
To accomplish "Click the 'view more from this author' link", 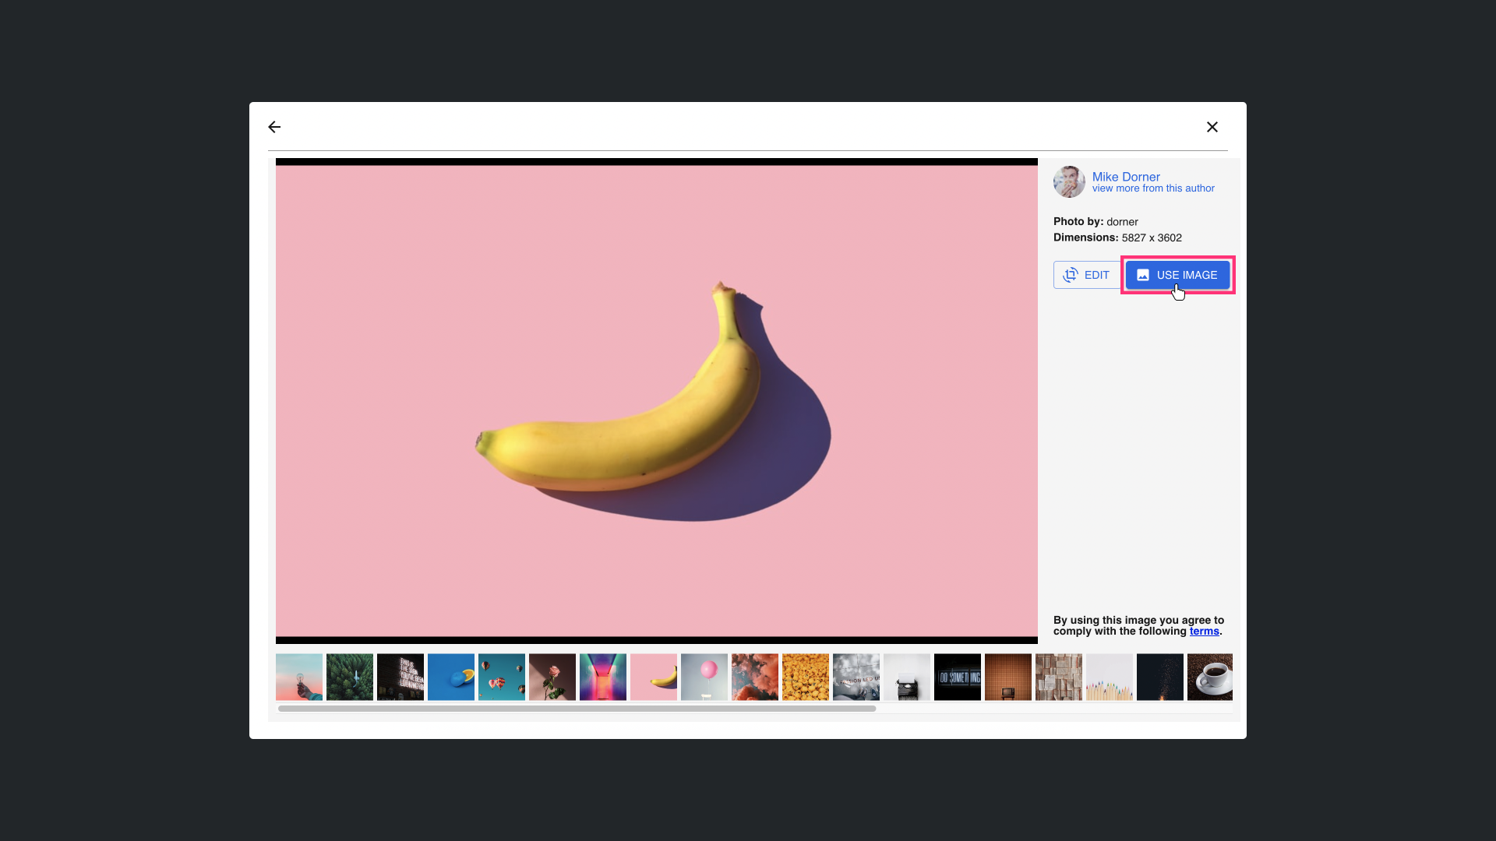I will point(1152,188).
